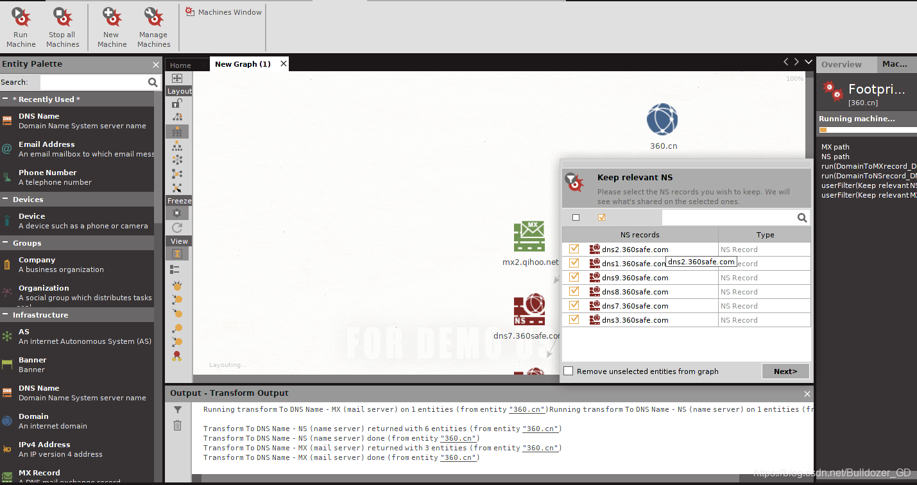Click the search magnifier in NS dialog

pyautogui.click(x=802, y=217)
